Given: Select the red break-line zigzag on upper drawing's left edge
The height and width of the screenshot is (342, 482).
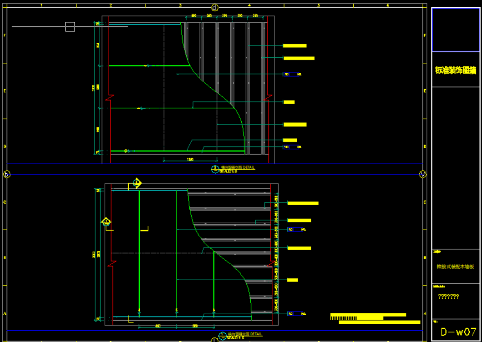Looking at the screenshot, I should click(110, 97).
